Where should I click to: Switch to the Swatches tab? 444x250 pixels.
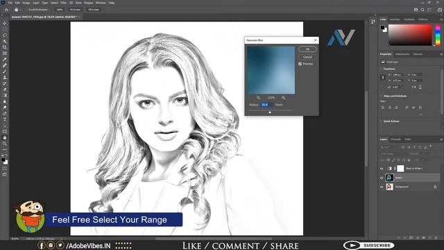coord(395,19)
